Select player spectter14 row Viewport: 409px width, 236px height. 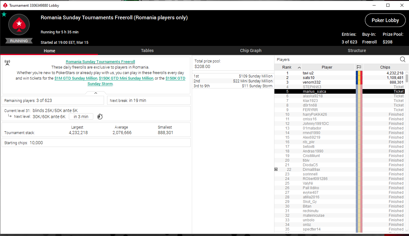point(340,229)
